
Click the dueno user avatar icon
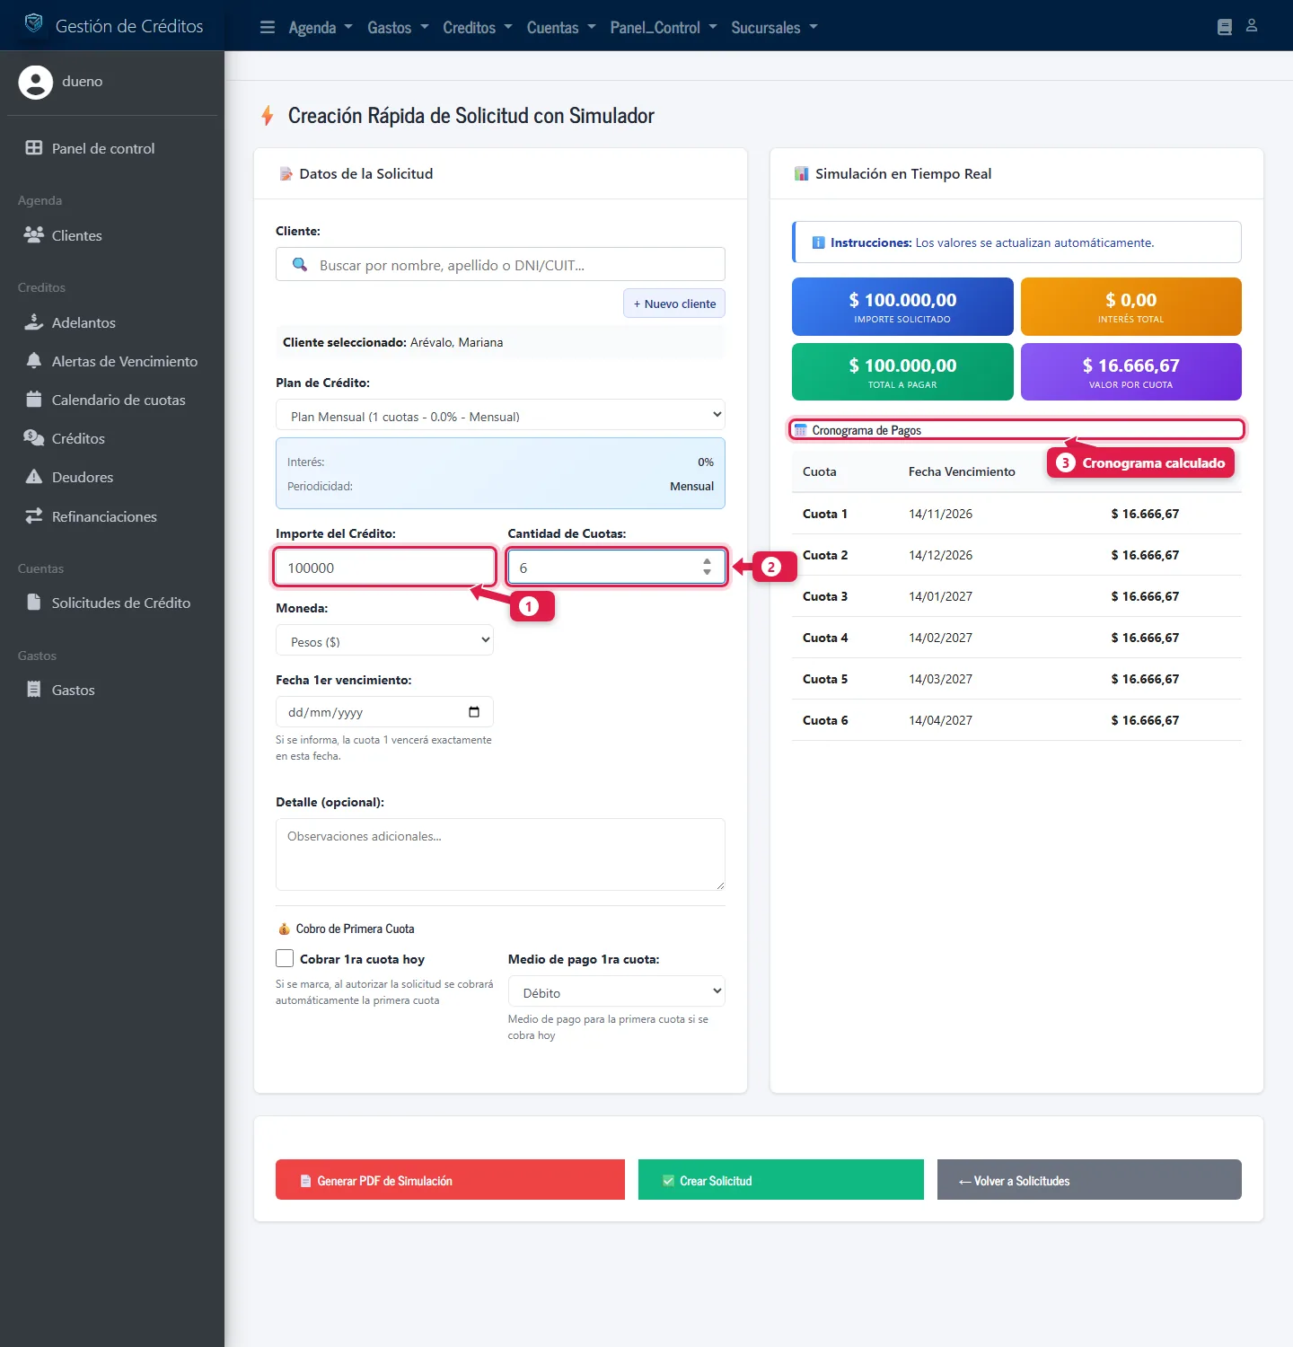(x=36, y=82)
